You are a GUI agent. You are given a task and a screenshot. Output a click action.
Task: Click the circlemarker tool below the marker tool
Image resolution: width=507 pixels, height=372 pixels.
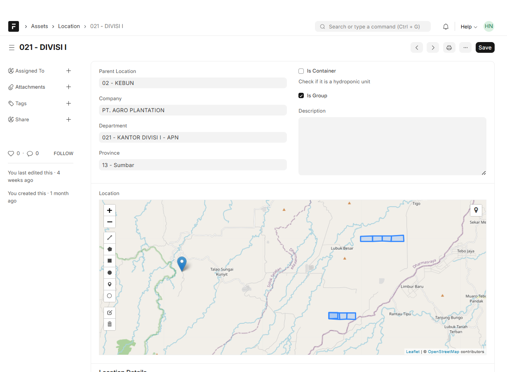pyautogui.click(x=110, y=296)
